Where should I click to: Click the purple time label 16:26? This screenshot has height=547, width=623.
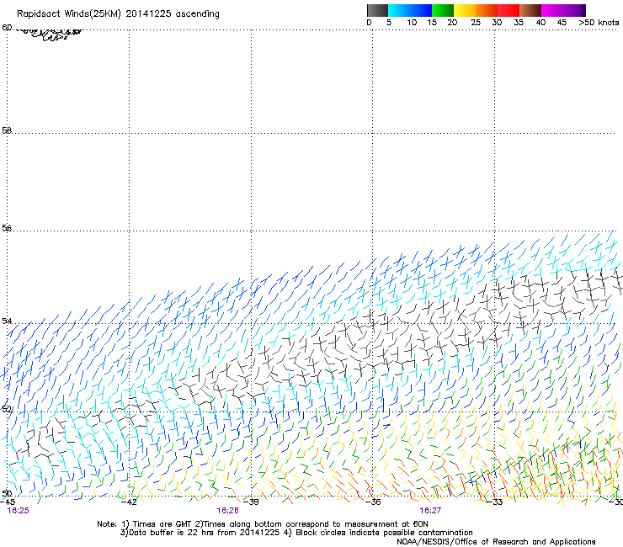coord(227,511)
